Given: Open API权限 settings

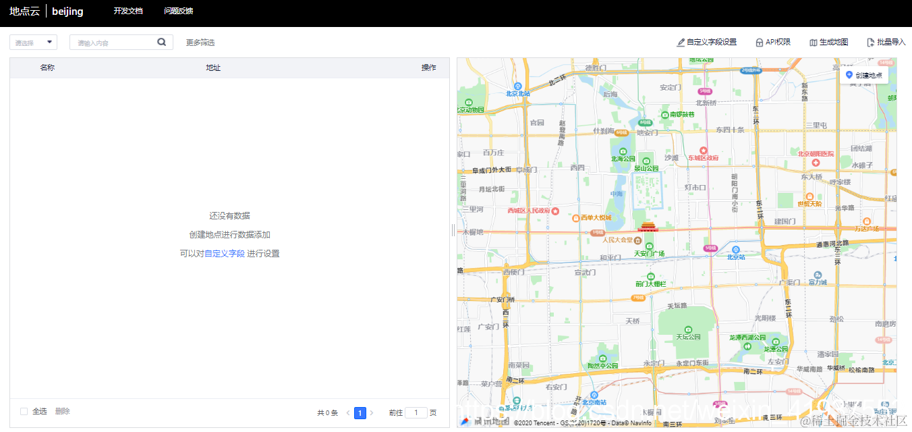Looking at the screenshot, I should tap(773, 43).
